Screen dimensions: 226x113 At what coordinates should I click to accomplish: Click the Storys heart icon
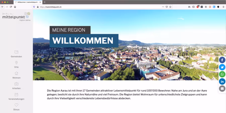pos(16,105)
